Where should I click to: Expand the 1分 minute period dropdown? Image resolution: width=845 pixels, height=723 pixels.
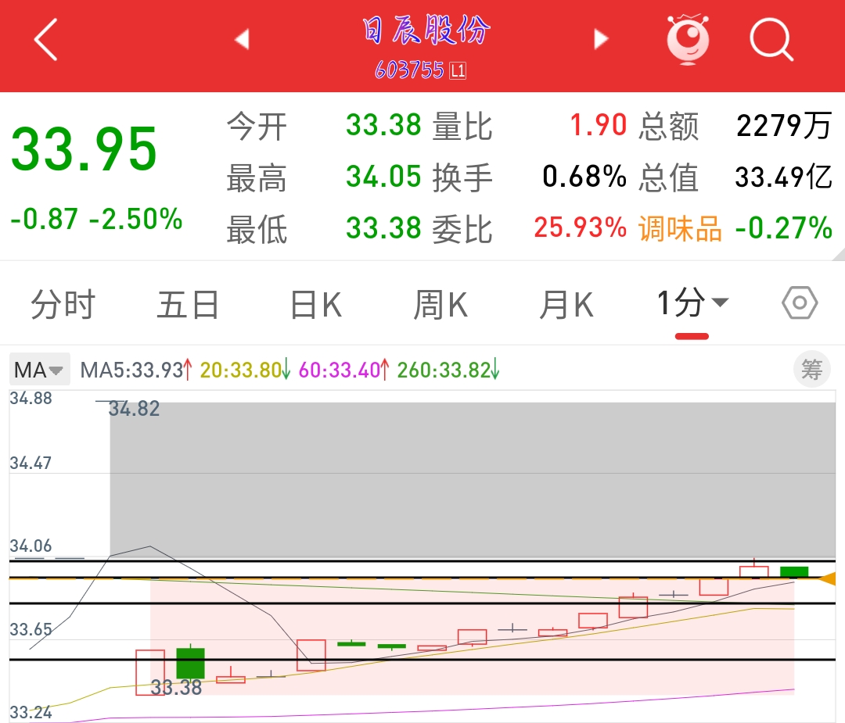692,302
